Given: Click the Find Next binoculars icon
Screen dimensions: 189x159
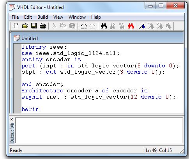Looking at the screenshot, I should [113, 26].
